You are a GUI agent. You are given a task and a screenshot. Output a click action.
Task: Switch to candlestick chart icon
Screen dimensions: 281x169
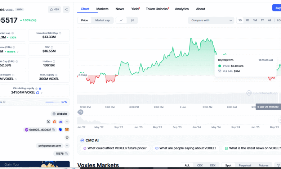[132, 20]
